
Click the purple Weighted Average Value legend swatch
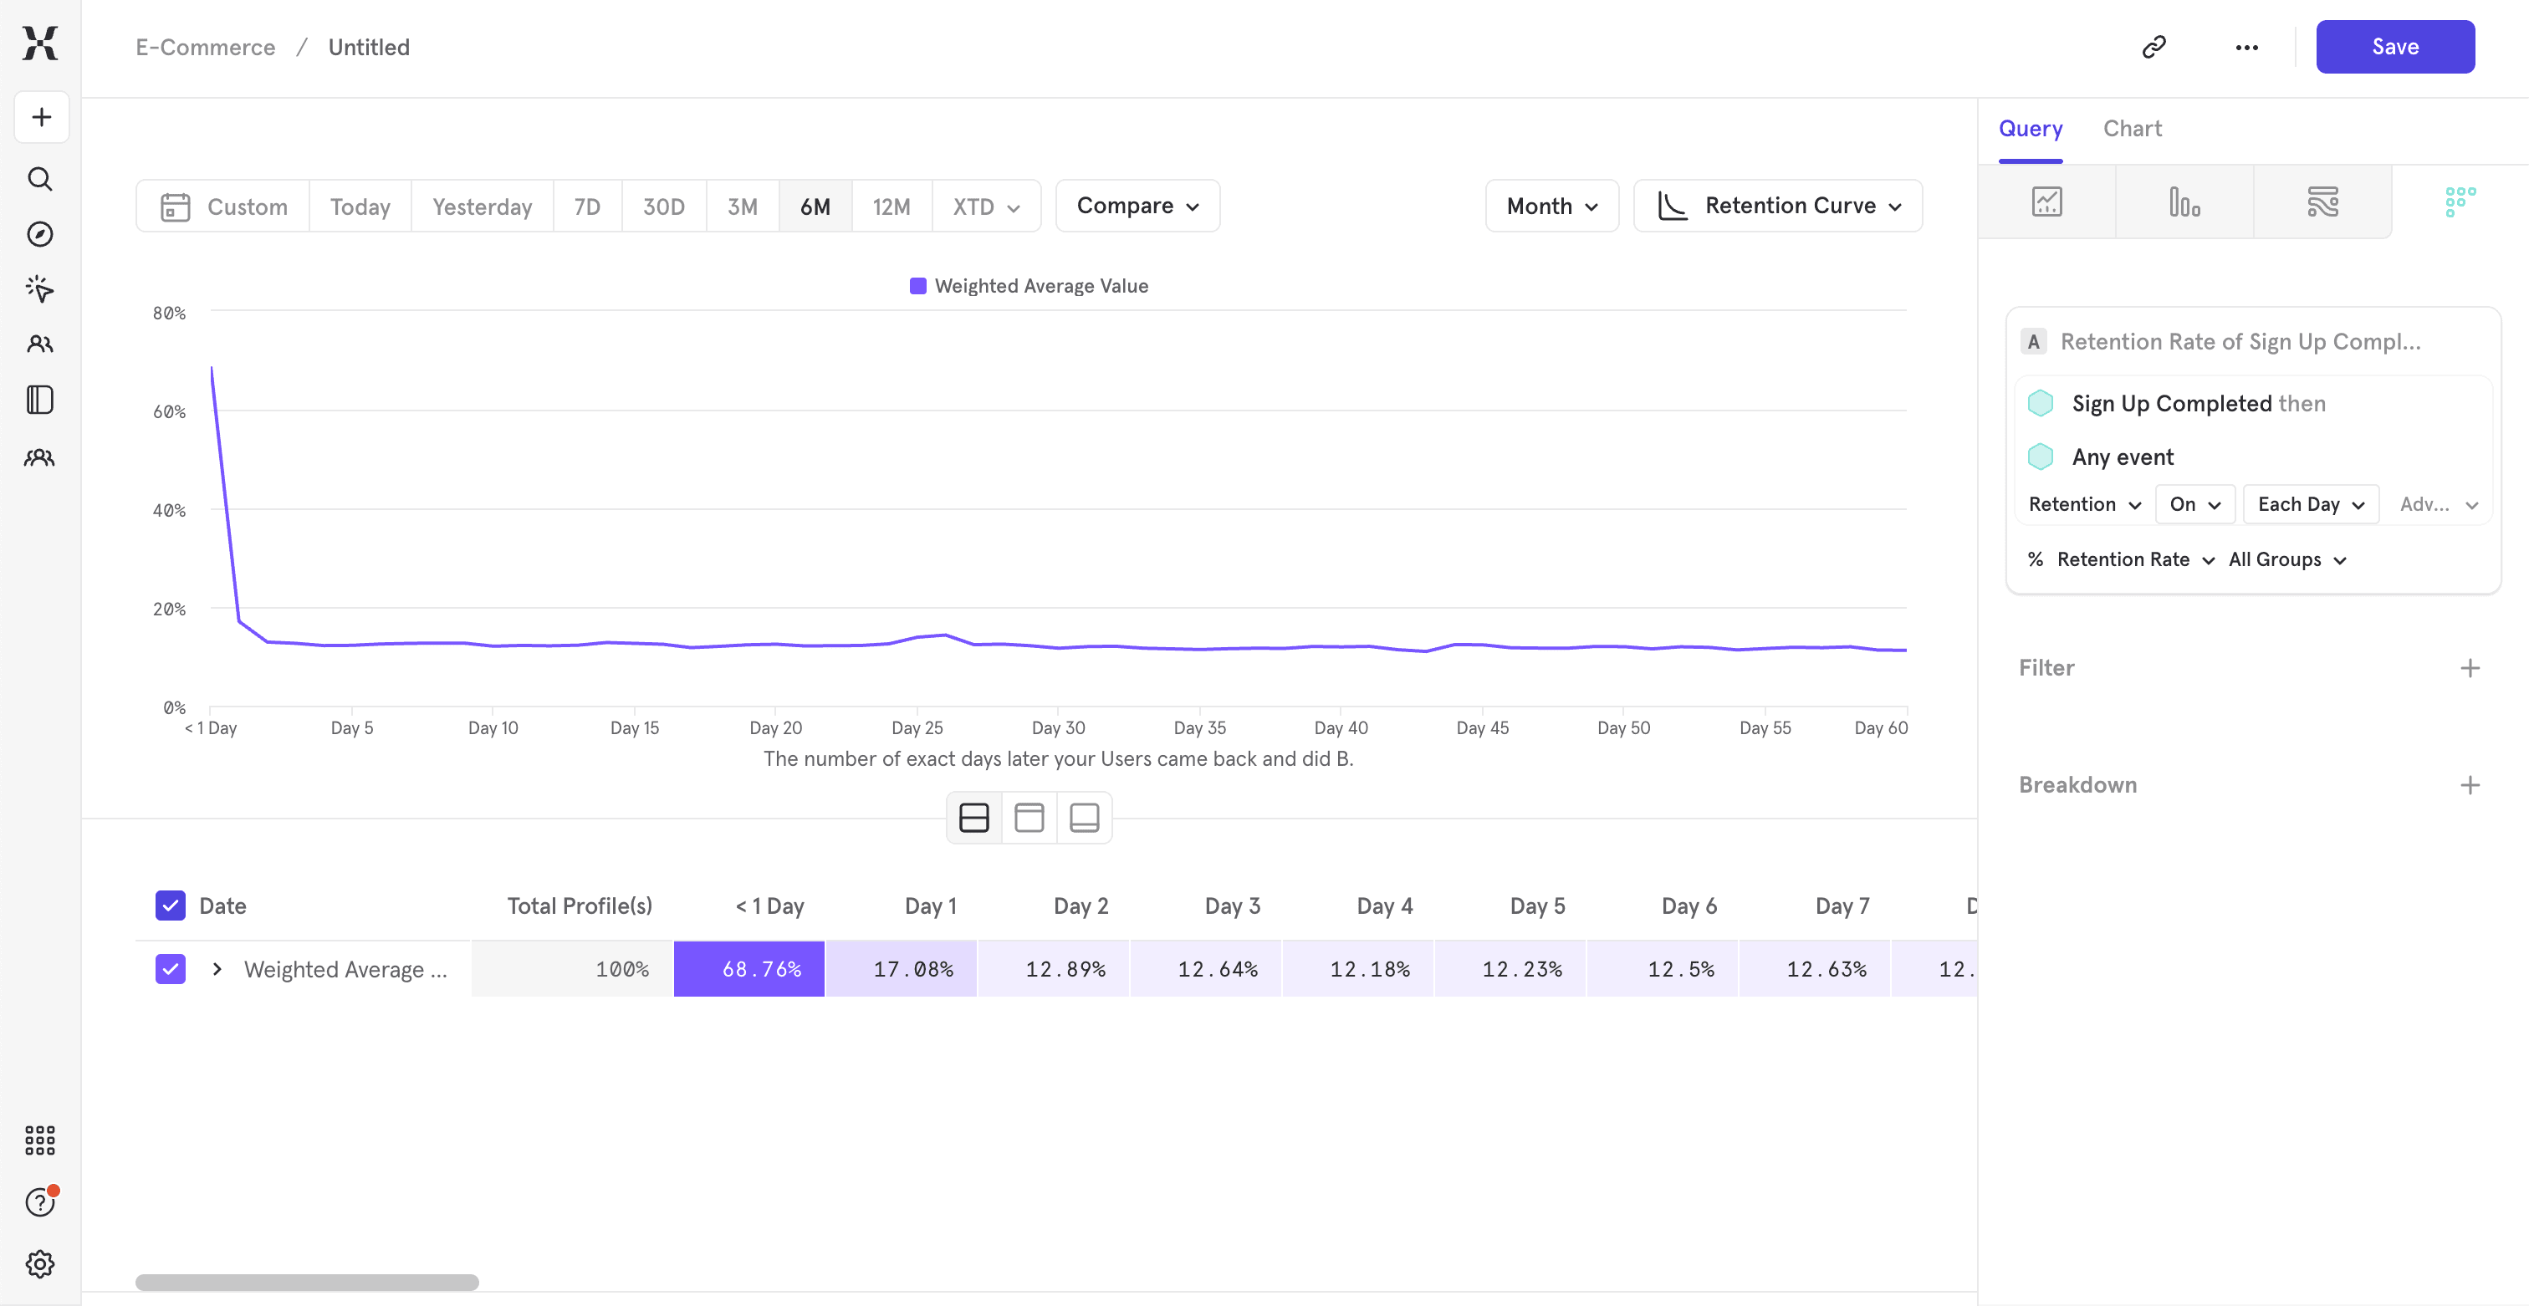coord(917,284)
